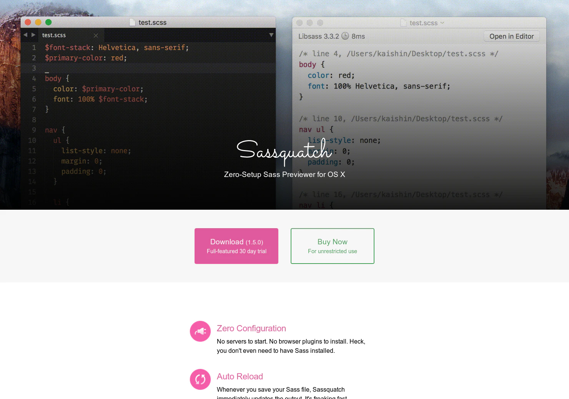Open the test.scss title dropdown in preview window
The height and width of the screenshot is (399, 569).
[442, 23]
